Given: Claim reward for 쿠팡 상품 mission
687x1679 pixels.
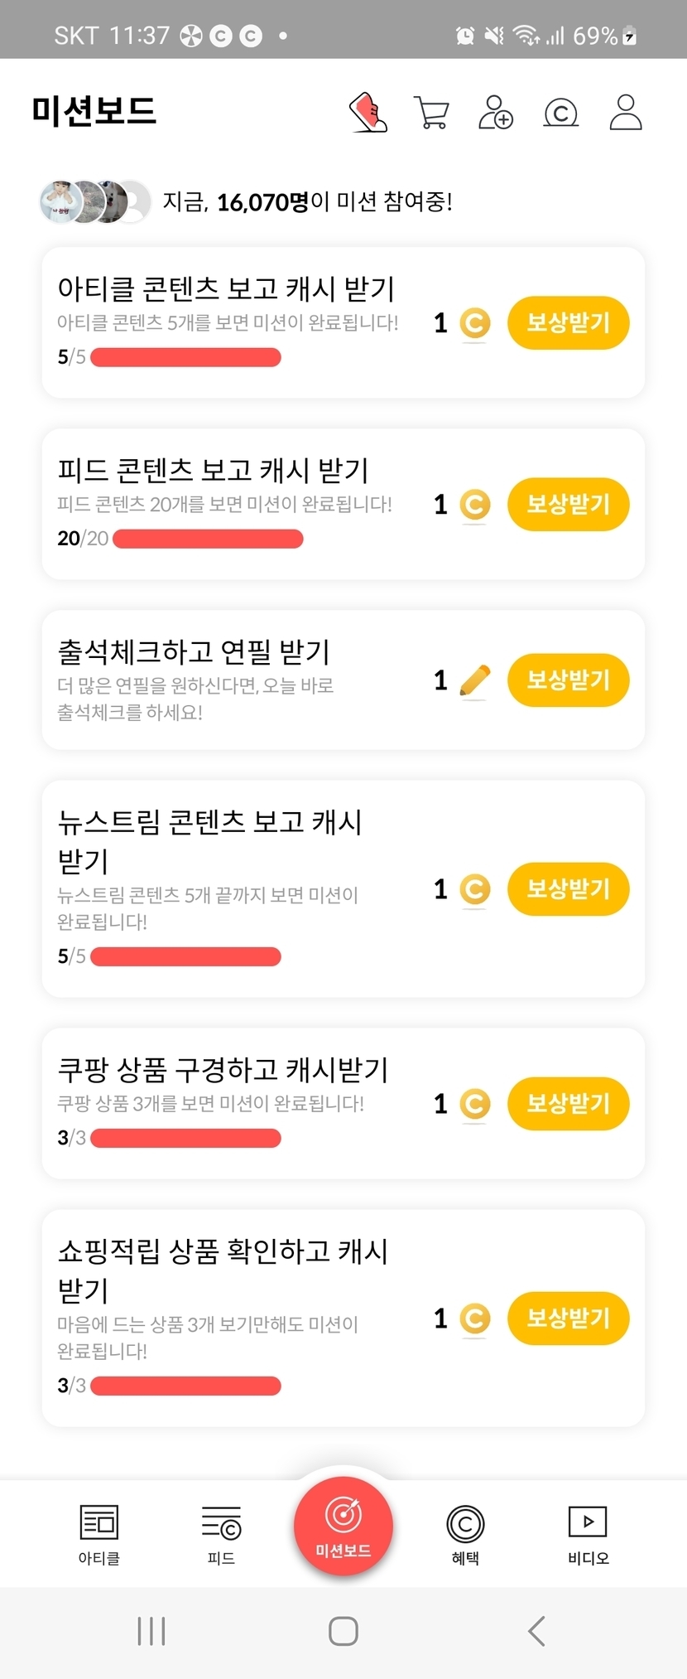Looking at the screenshot, I should (x=568, y=1104).
